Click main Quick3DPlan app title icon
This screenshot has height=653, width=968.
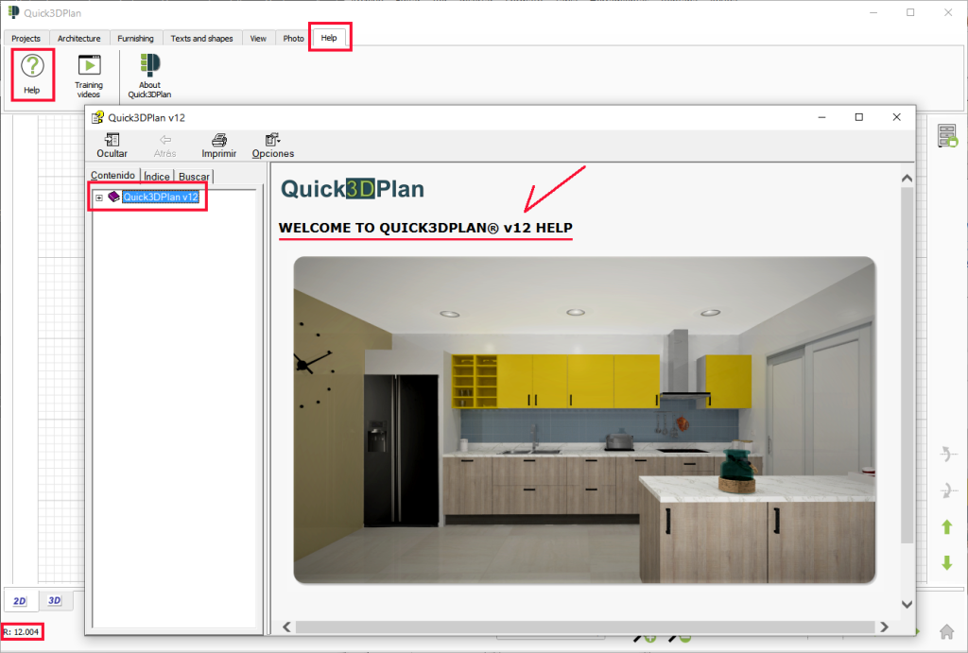[x=13, y=12]
